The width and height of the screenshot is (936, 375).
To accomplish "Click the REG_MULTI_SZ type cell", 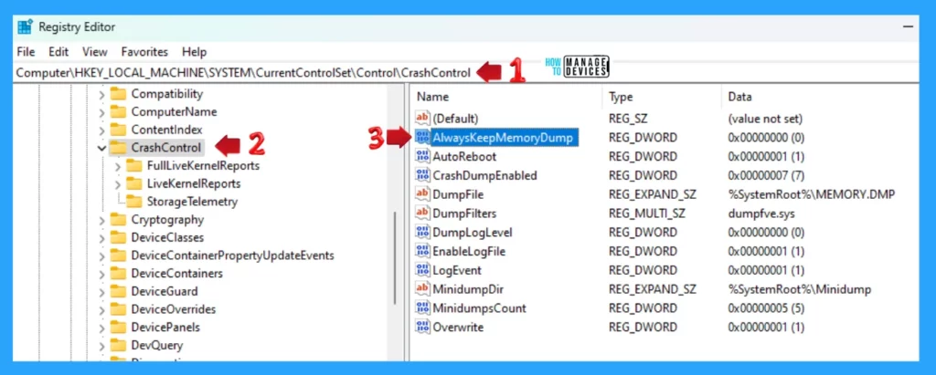I will (x=648, y=214).
